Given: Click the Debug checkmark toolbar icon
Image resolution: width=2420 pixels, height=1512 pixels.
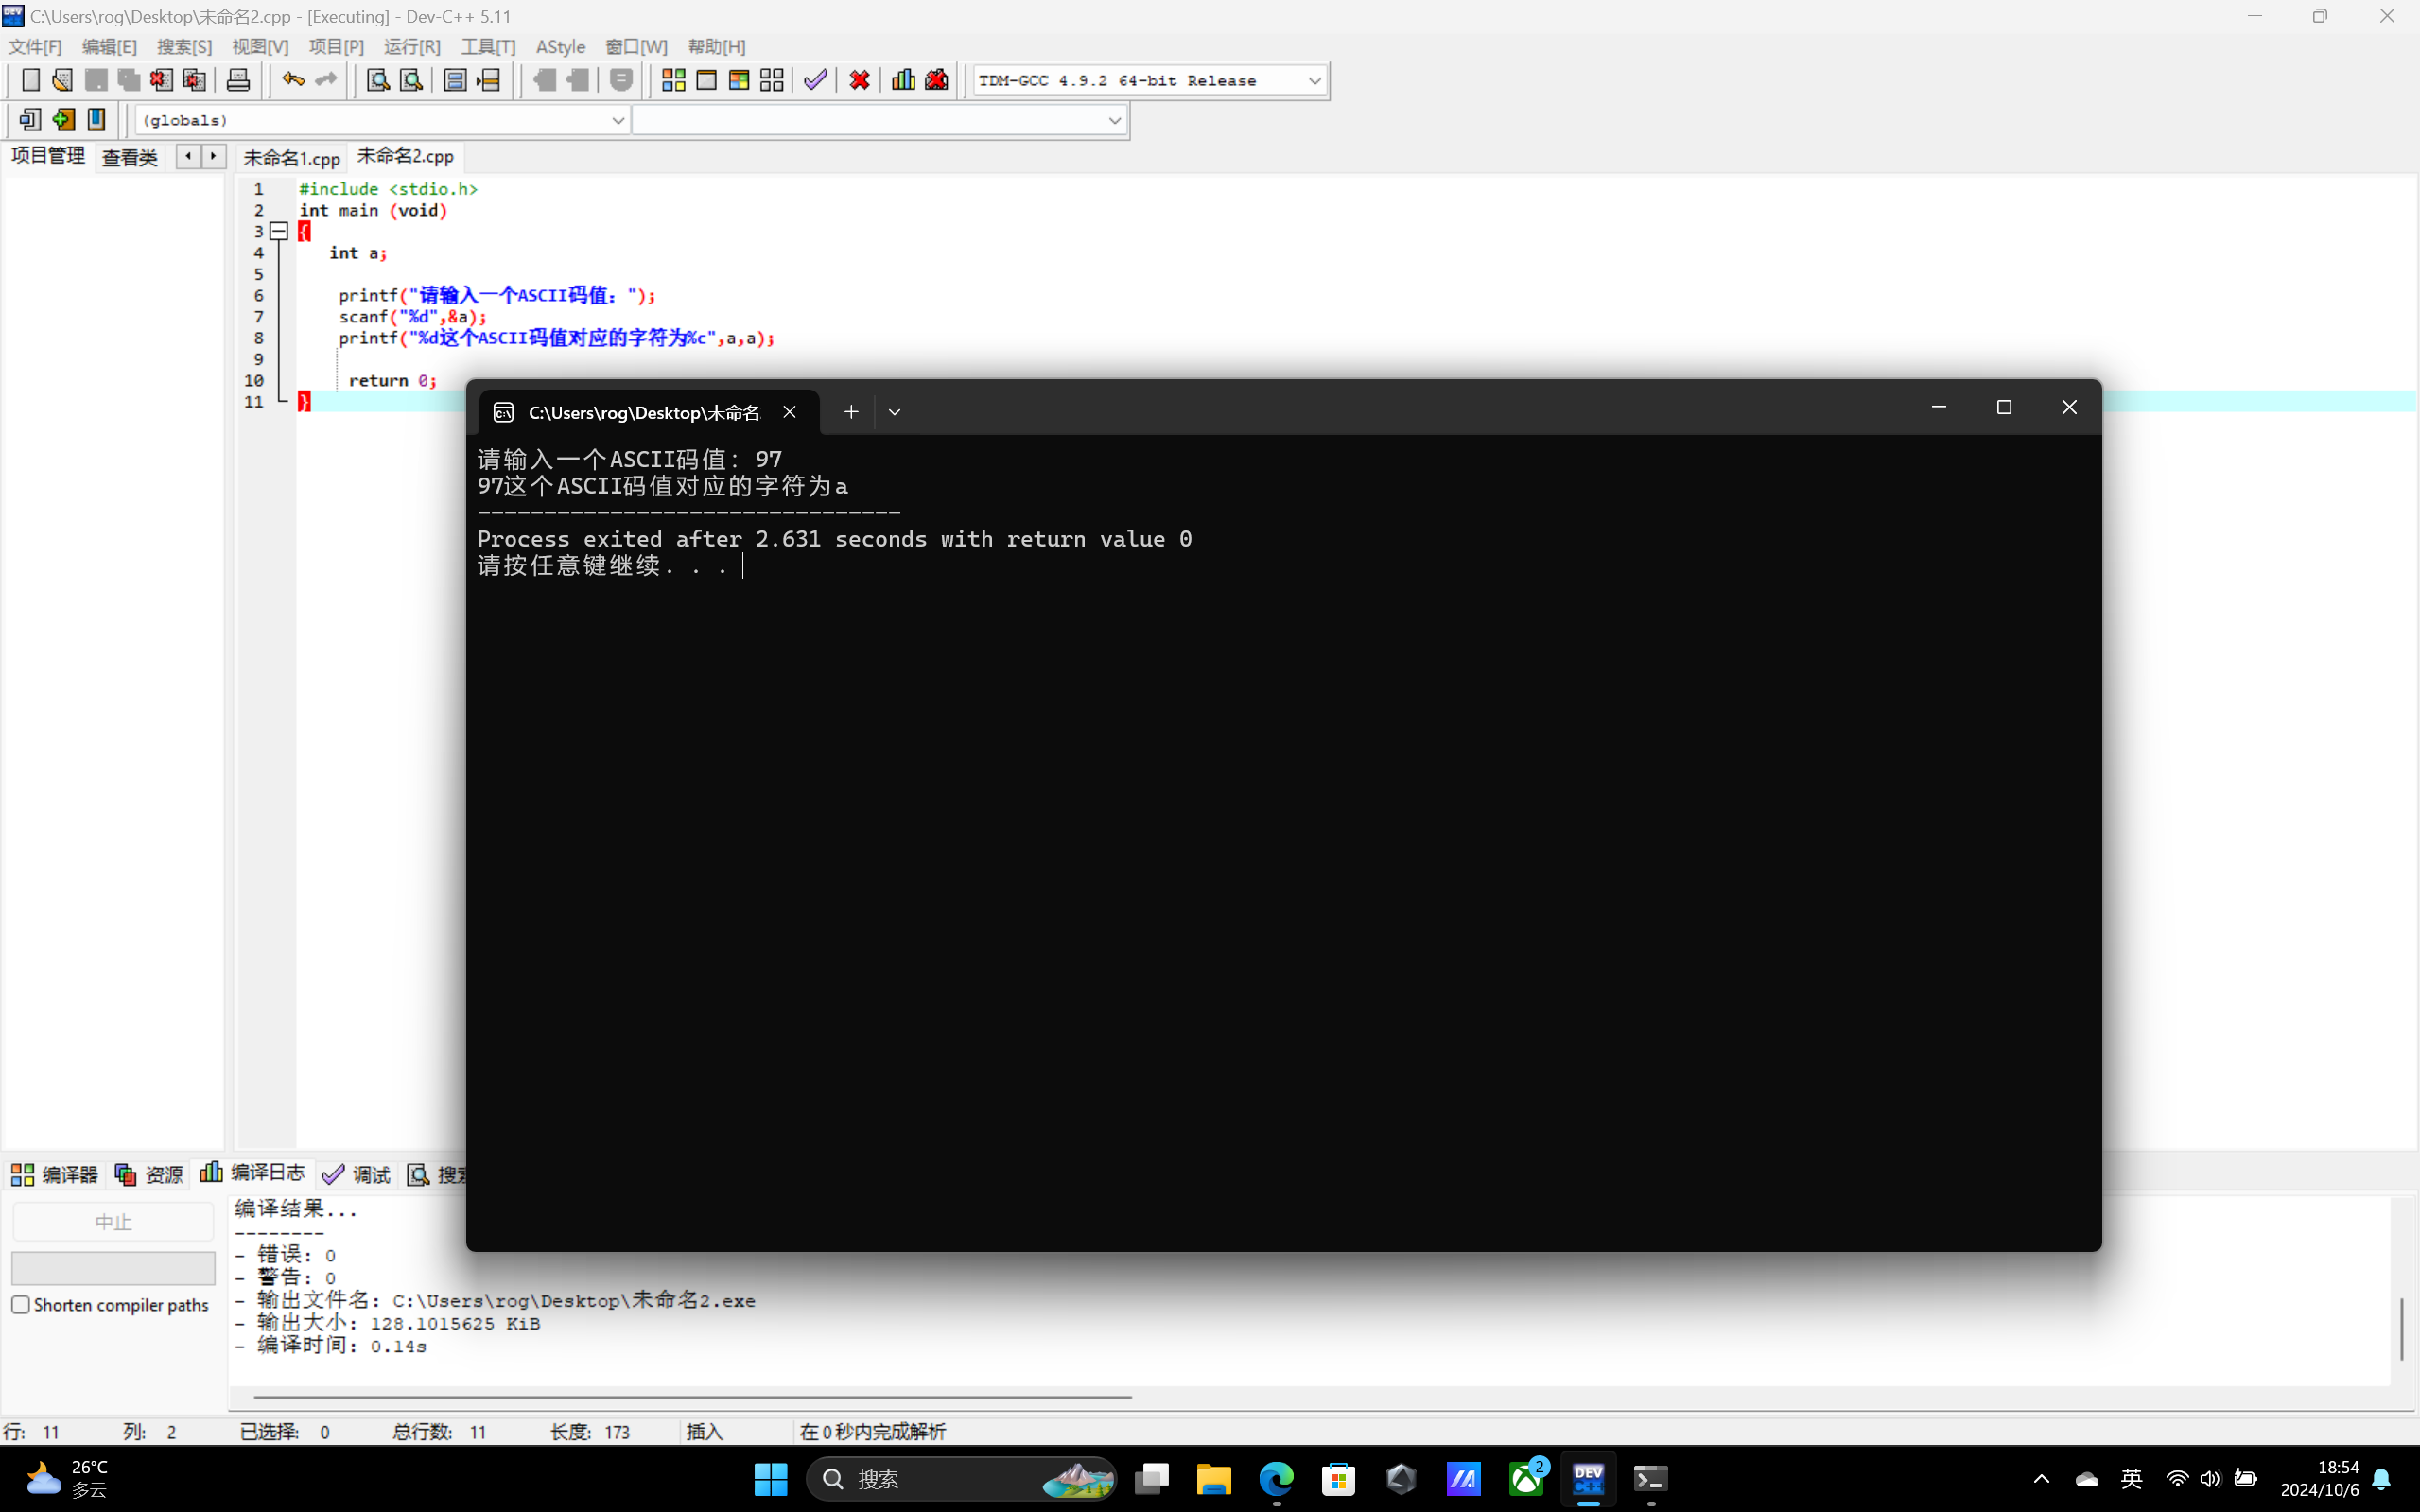Looking at the screenshot, I should point(815,80).
